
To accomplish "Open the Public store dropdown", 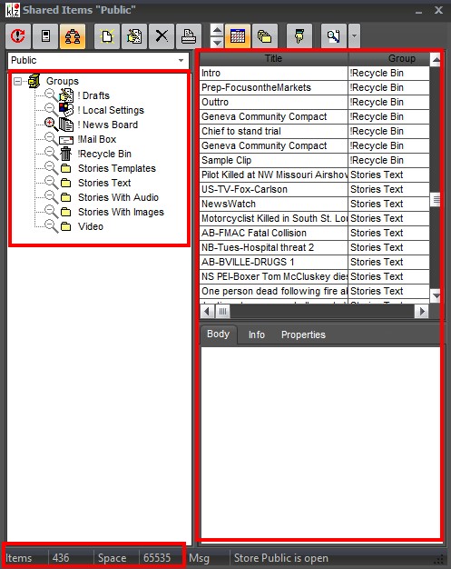I will [99, 60].
